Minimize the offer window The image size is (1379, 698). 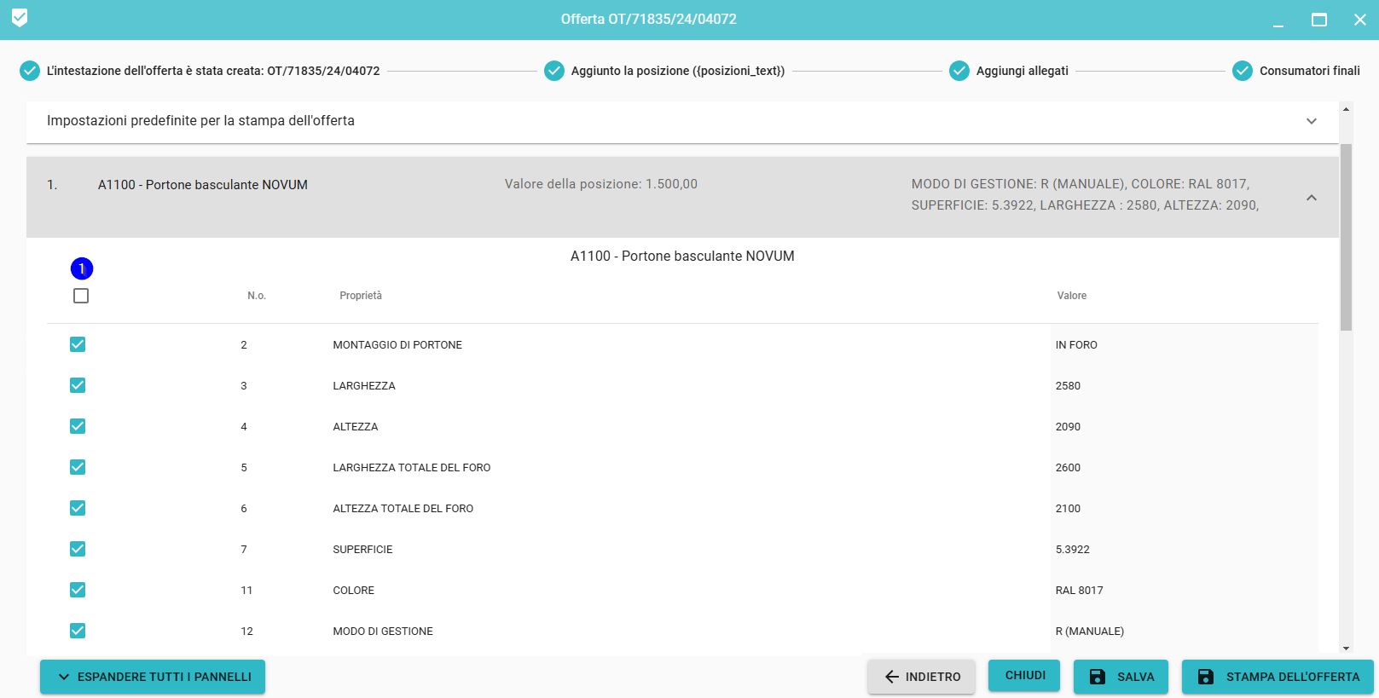[1278, 20]
